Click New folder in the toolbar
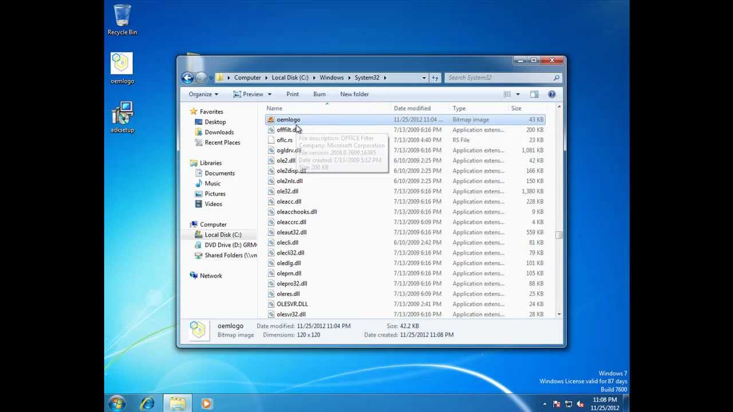Image resolution: width=733 pixels, height=412 pixels. (x=354, y=94)
